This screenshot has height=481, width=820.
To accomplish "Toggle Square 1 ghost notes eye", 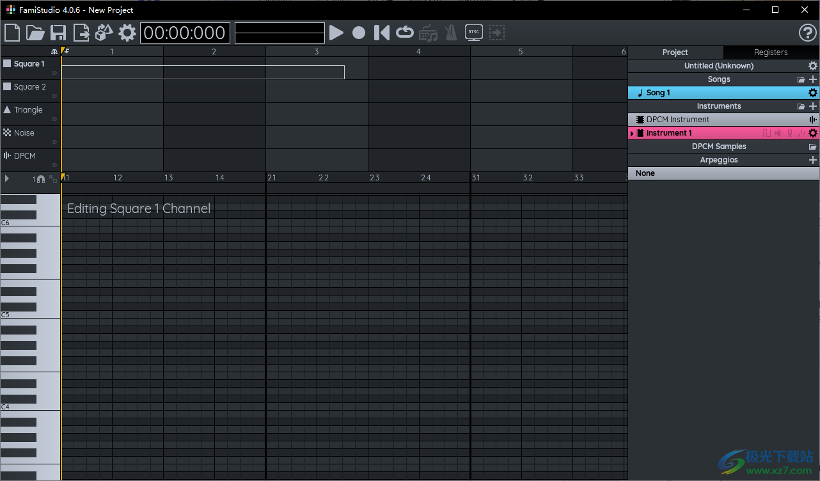I will pos(54,73).
